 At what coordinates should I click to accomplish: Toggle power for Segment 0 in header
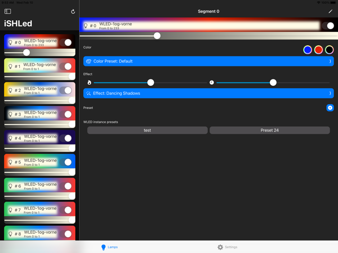328,26
